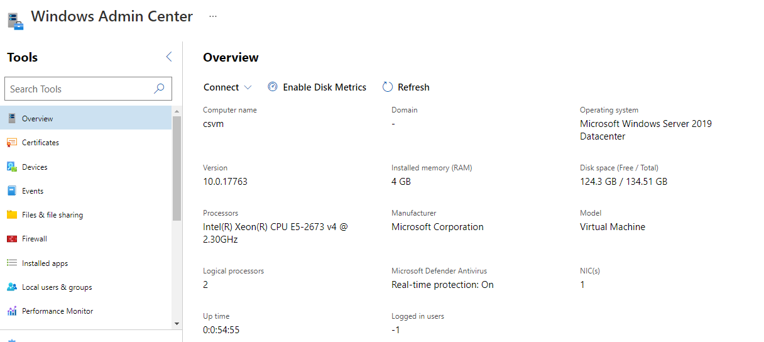Click the Local users & groups icon
Viewport: 764px width, 342px height.
(12, 287)
